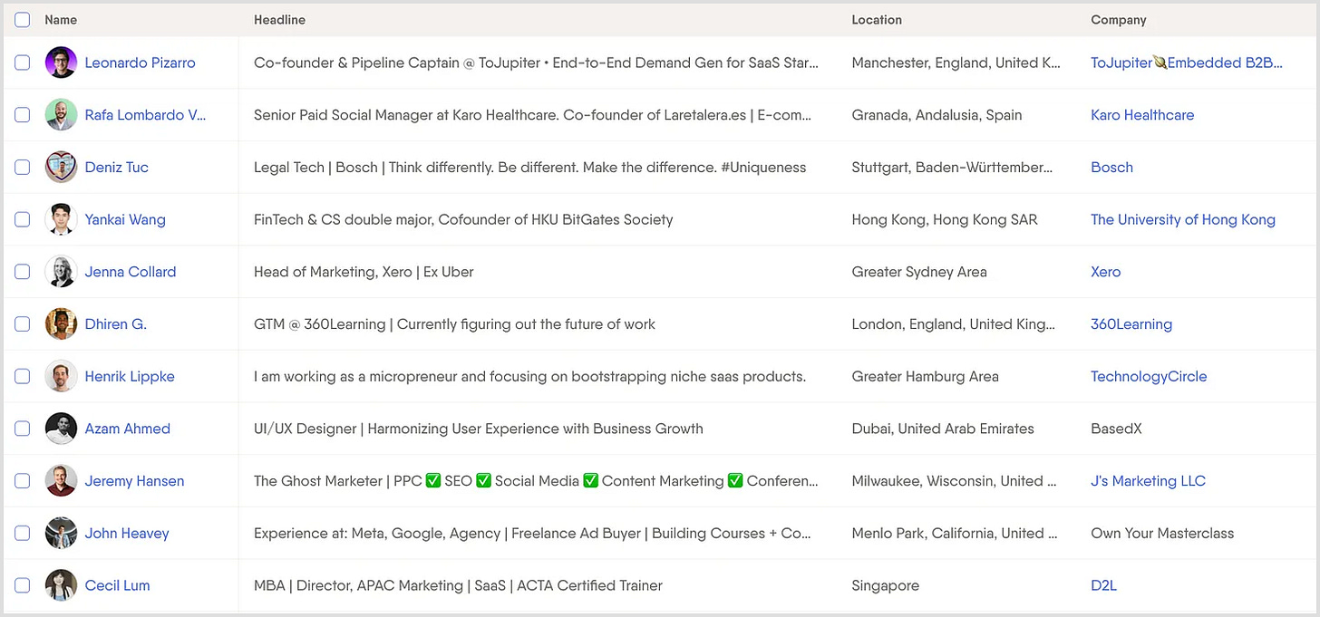Open Jeremy Hansen's avatar image
The image size is (1320, 617).
coord(61,481)
